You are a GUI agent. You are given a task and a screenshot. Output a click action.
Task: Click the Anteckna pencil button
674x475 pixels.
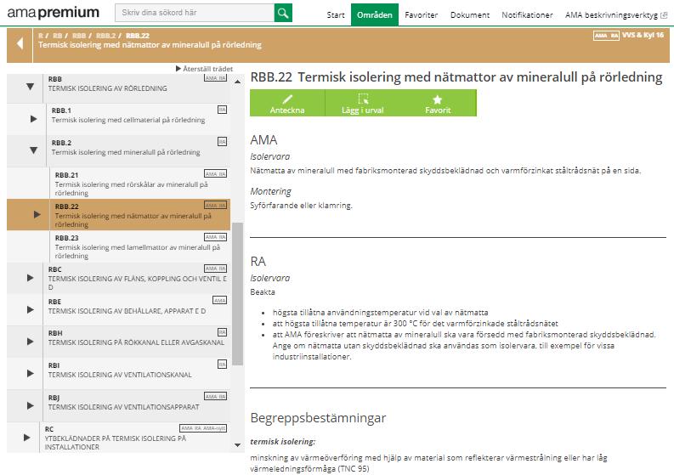click(x=287, y=103)
